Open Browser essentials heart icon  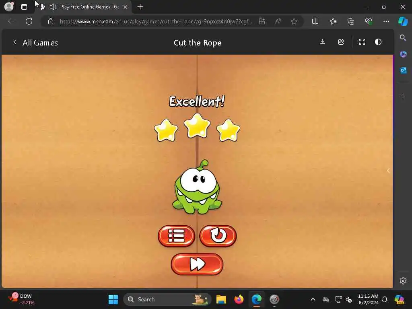coord(369,21)
